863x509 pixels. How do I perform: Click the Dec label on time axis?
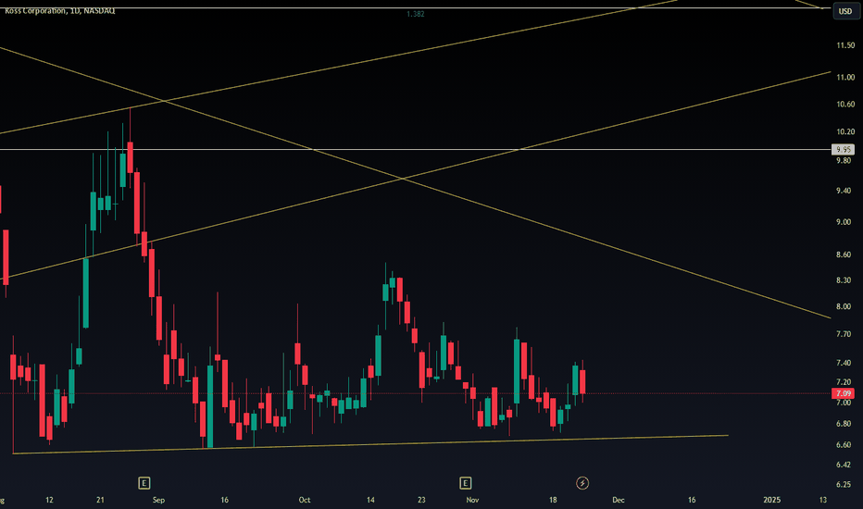click(x=619, y=500)
